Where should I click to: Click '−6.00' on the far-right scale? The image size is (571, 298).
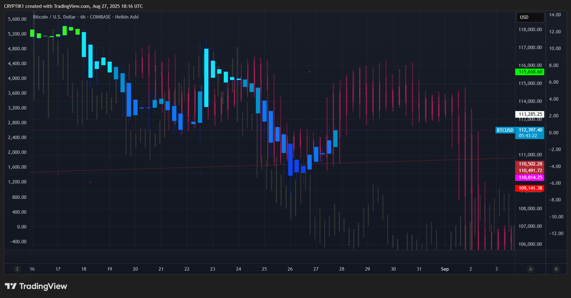(x=555, y=183)
